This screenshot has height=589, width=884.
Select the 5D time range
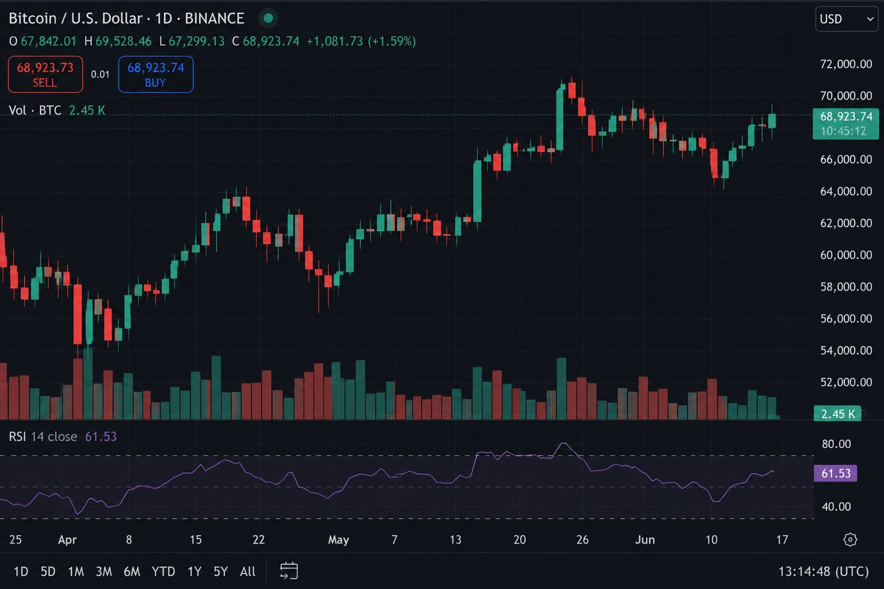pos(48,572)
